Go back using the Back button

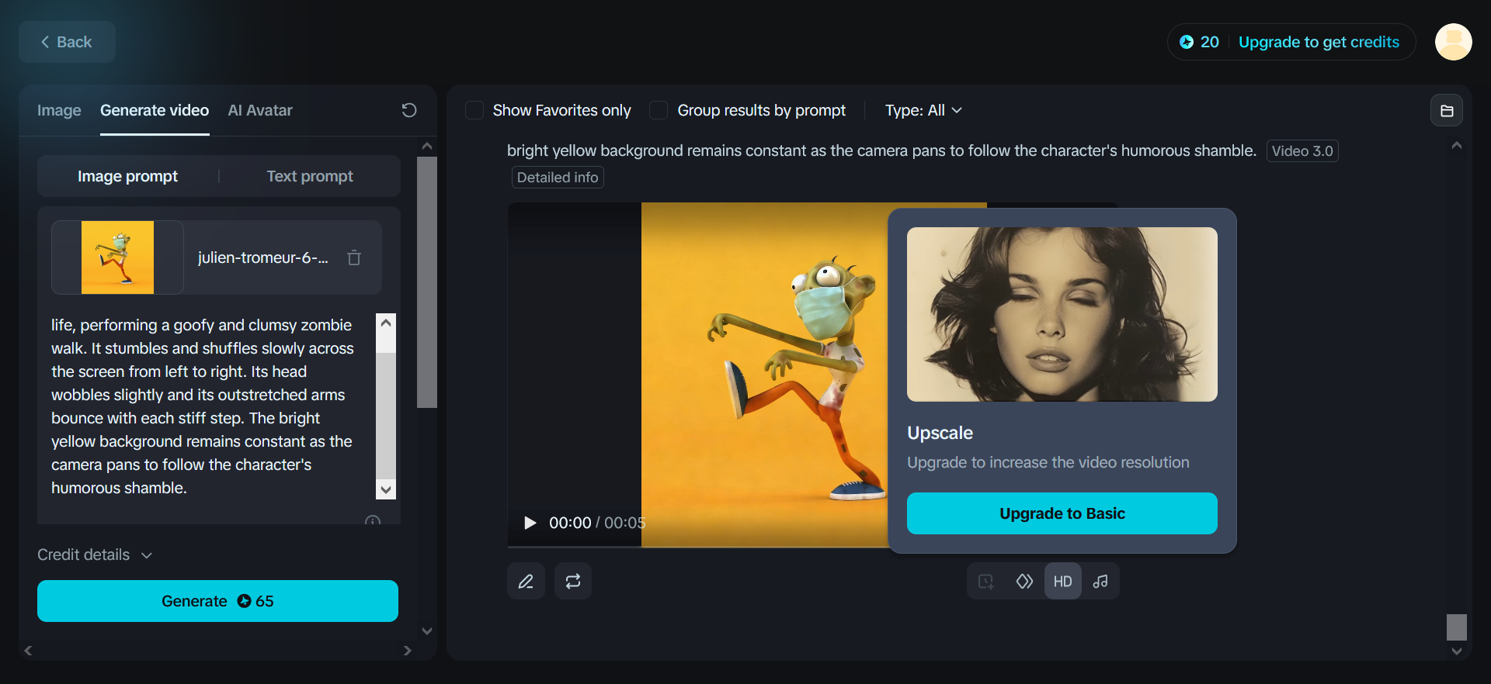click(67, 42)
